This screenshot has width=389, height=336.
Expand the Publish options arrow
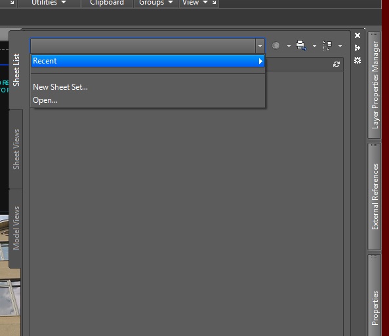pos(314,46)
